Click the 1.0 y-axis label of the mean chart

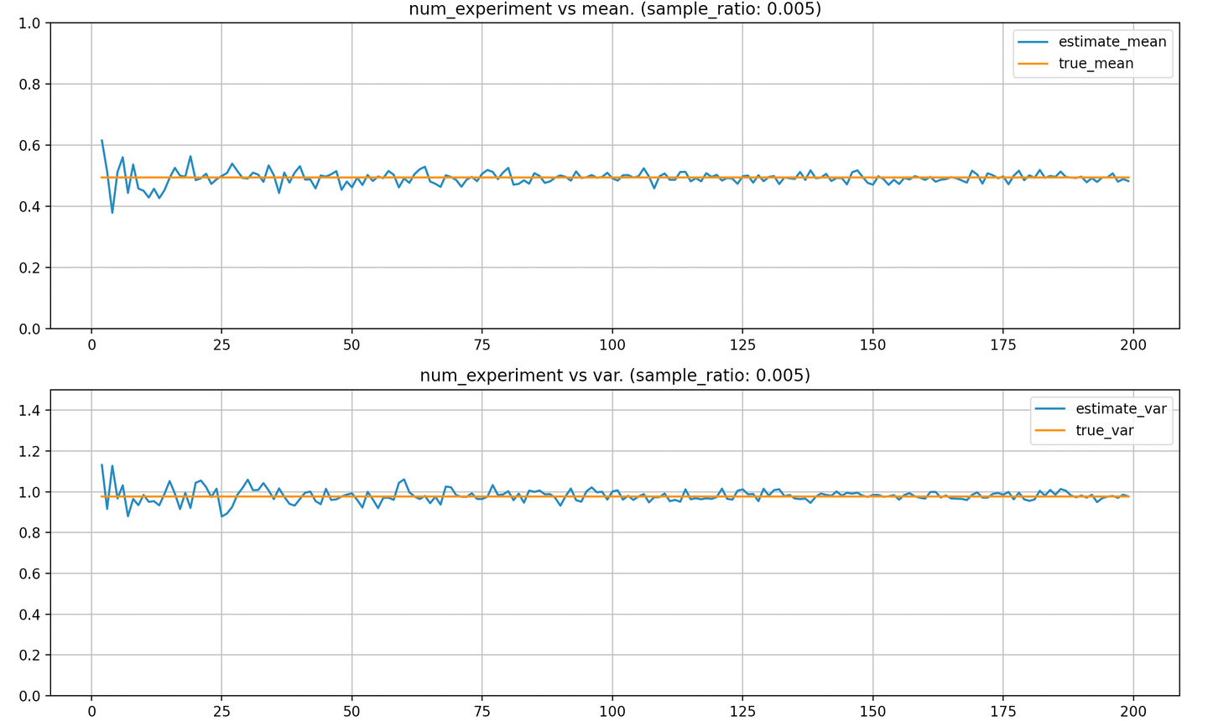(x=29, y=23)
